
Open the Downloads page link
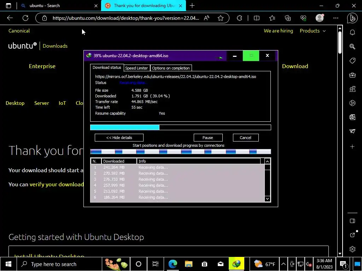(55, 46)
